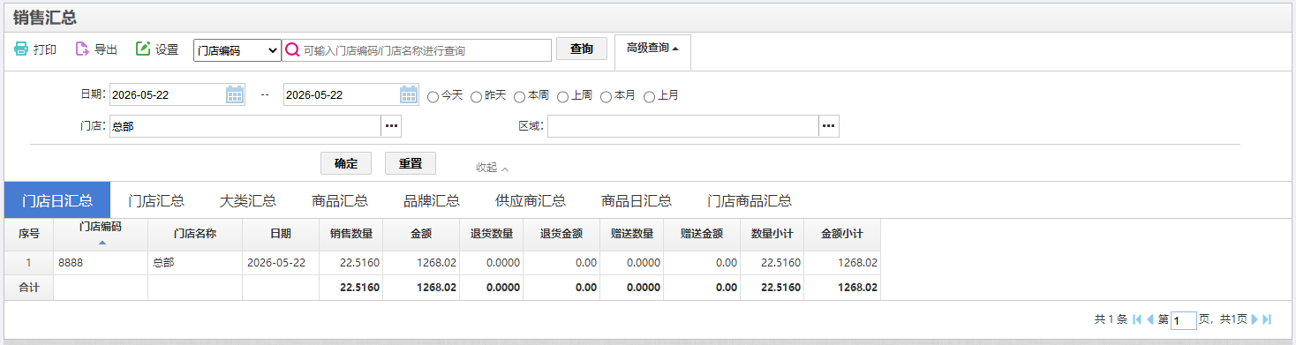This screenshot has width=1296, height=345.
Task: Switch to the 大类汇总 tab
Action: click(248, 200)
